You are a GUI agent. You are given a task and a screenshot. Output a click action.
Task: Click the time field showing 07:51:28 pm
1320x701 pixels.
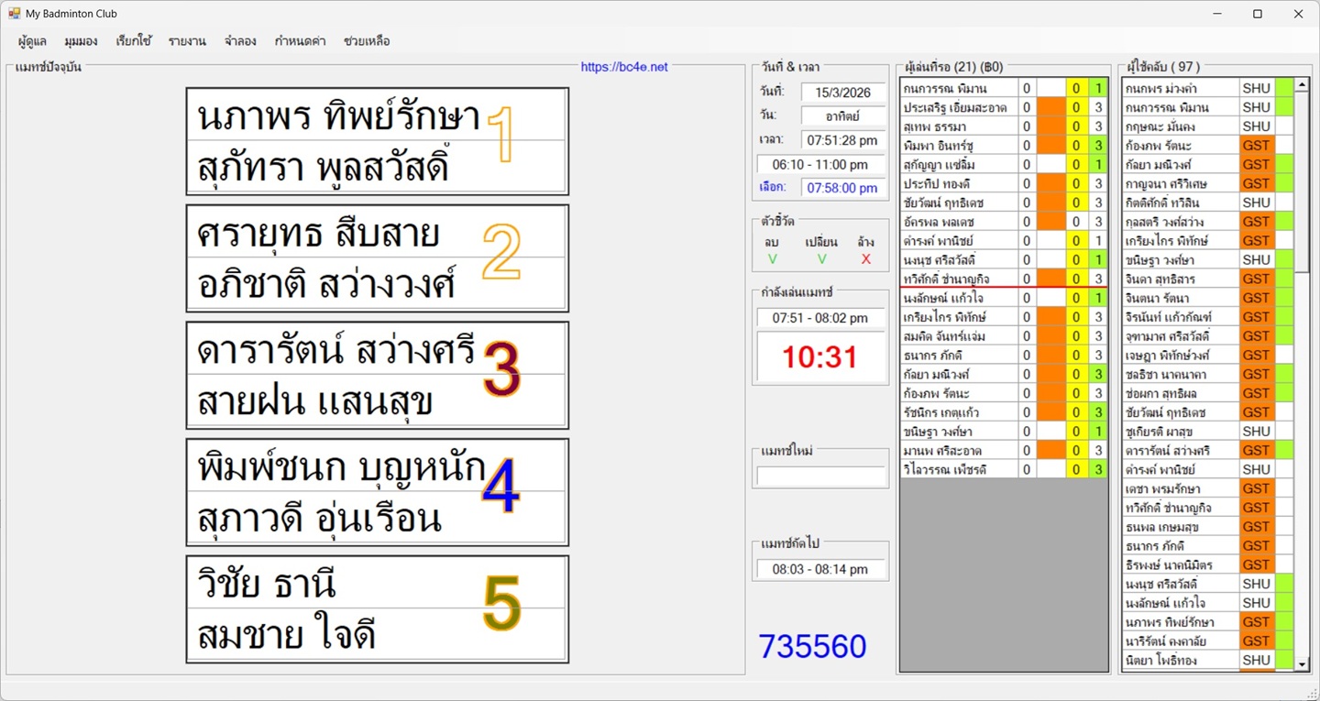click(842, 140)
